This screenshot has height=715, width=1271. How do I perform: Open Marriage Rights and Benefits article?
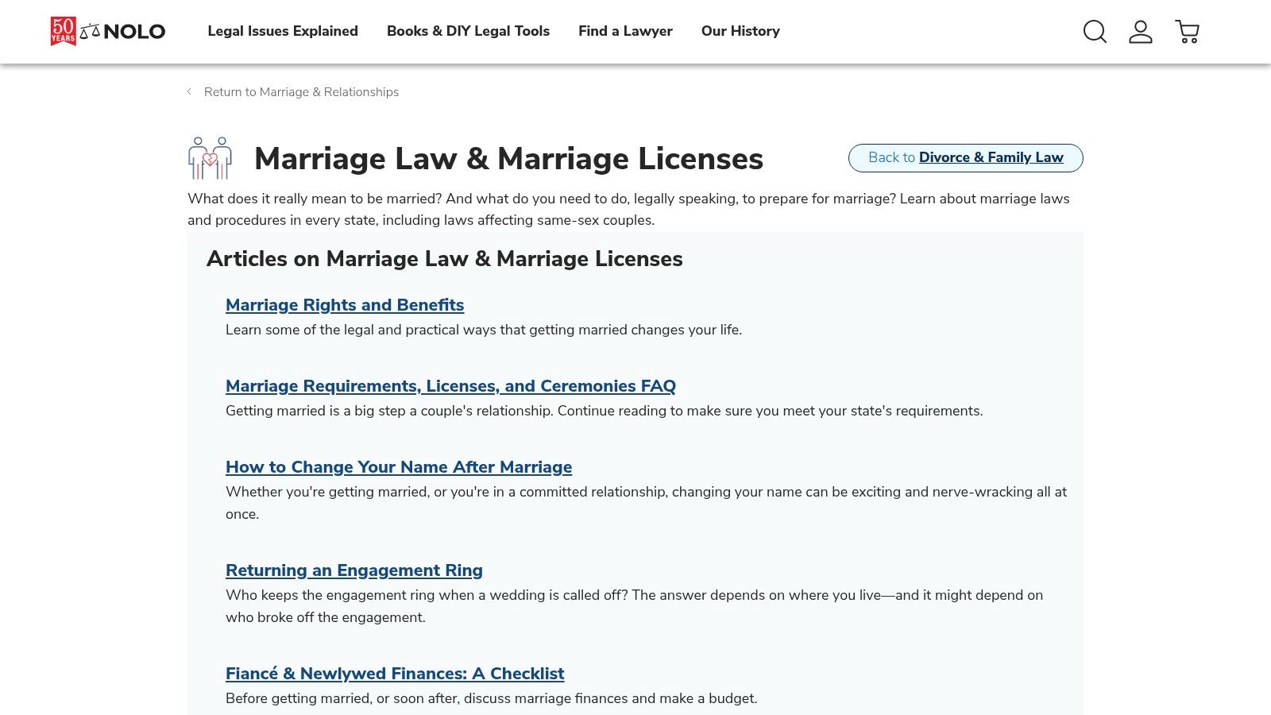(x=345, y=305)
